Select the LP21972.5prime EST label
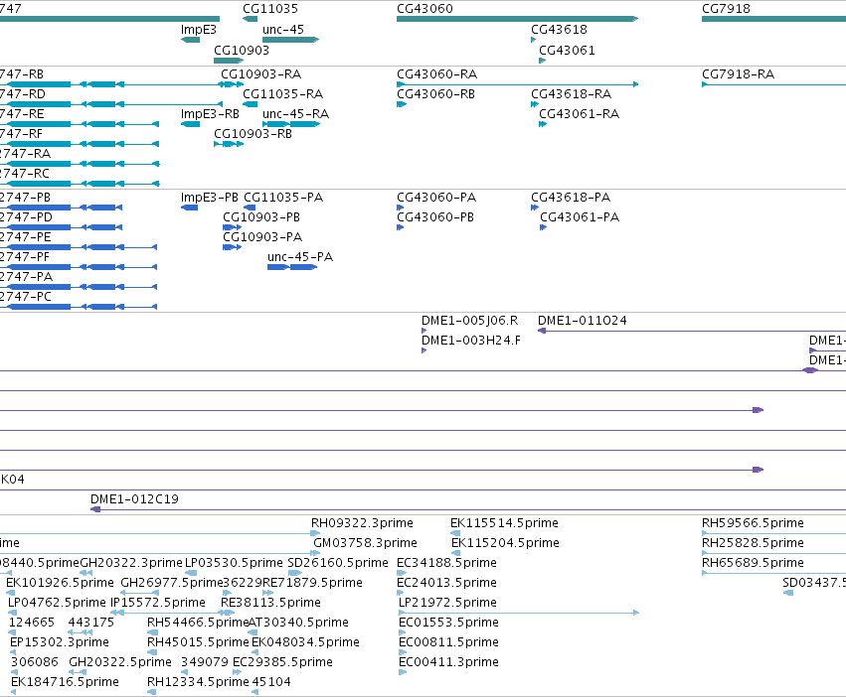 447,603
